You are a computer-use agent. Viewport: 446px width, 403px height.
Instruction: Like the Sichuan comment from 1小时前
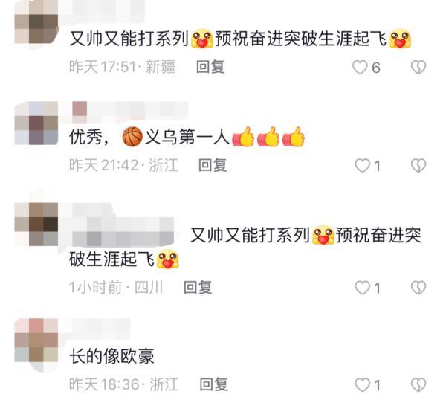(363, 288)
